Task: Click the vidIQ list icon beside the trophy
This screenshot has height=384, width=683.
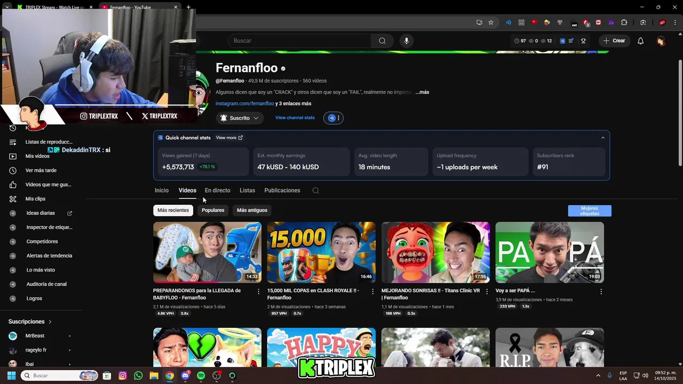Action: [571, 41]
